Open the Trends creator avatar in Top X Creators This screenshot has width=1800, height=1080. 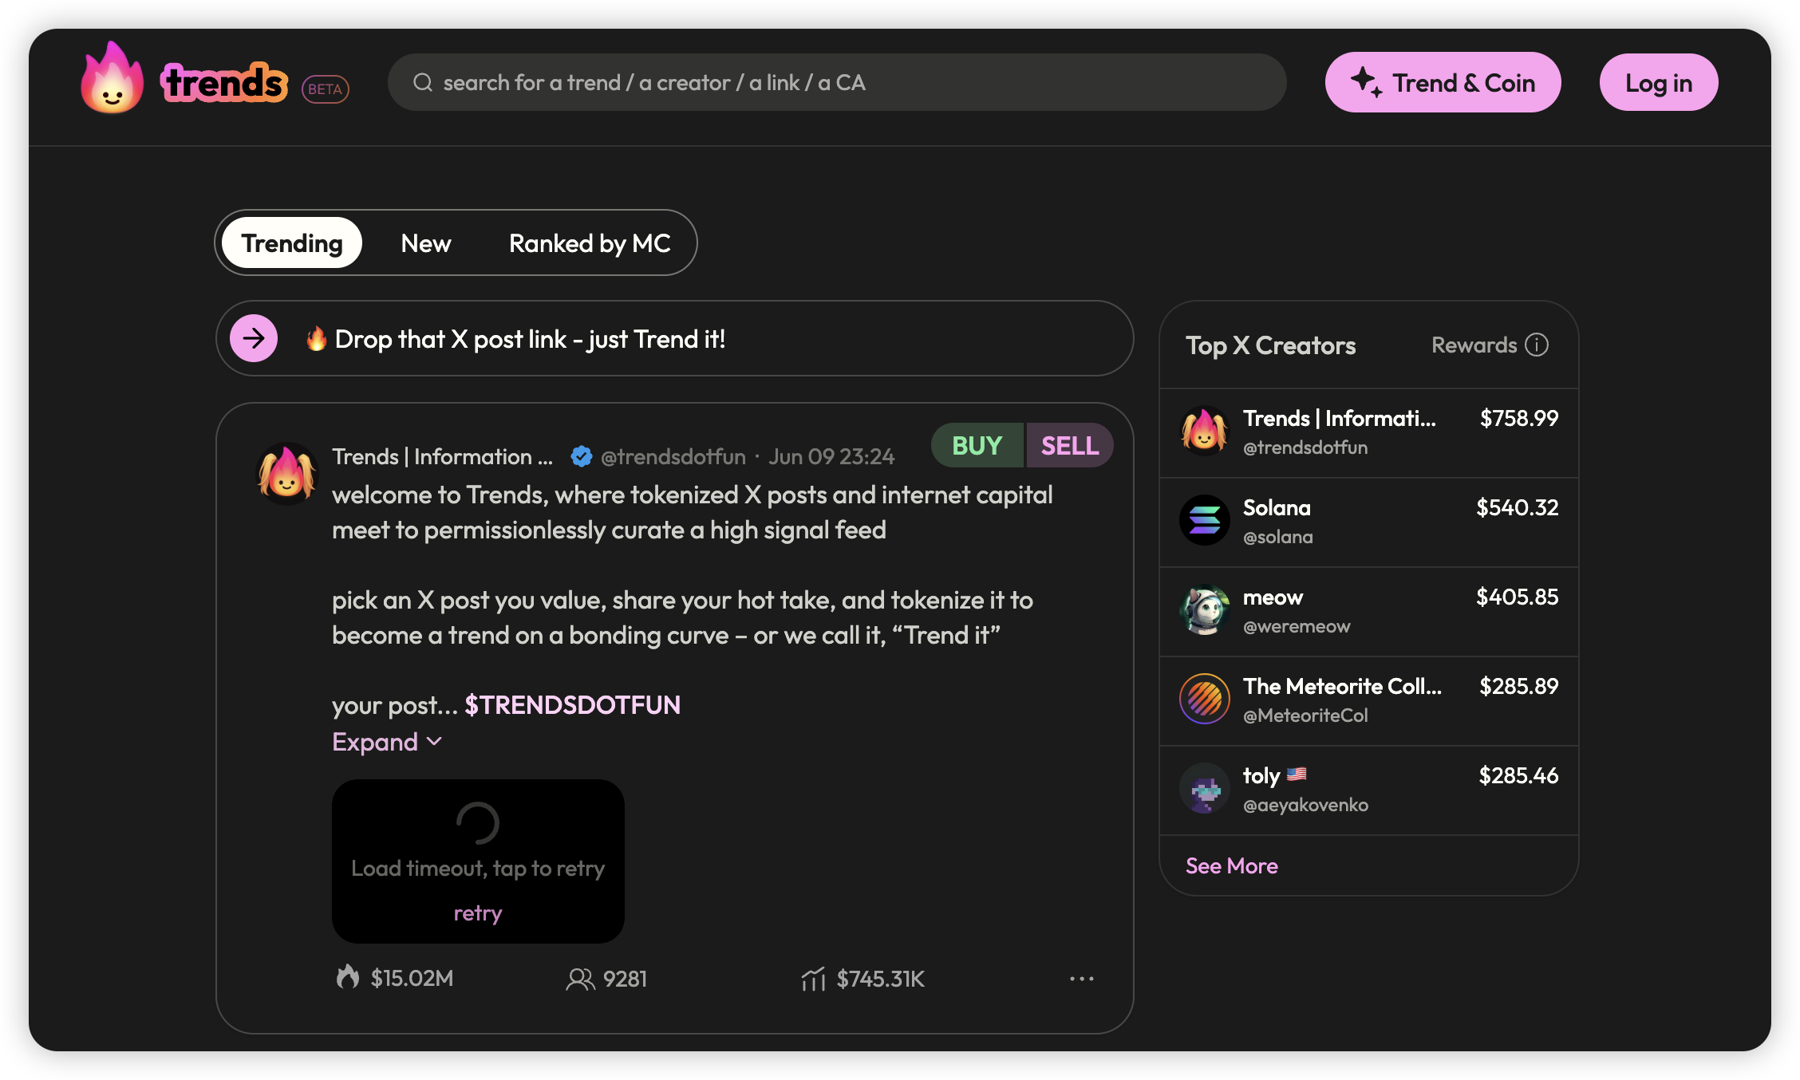1205,431
